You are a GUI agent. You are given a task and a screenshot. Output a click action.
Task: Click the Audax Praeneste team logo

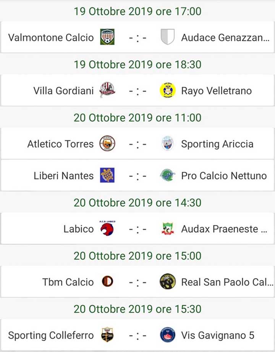pos(168,228)
